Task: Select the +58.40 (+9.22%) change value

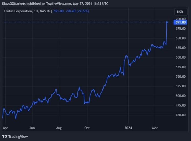Action: coord(77,11)
